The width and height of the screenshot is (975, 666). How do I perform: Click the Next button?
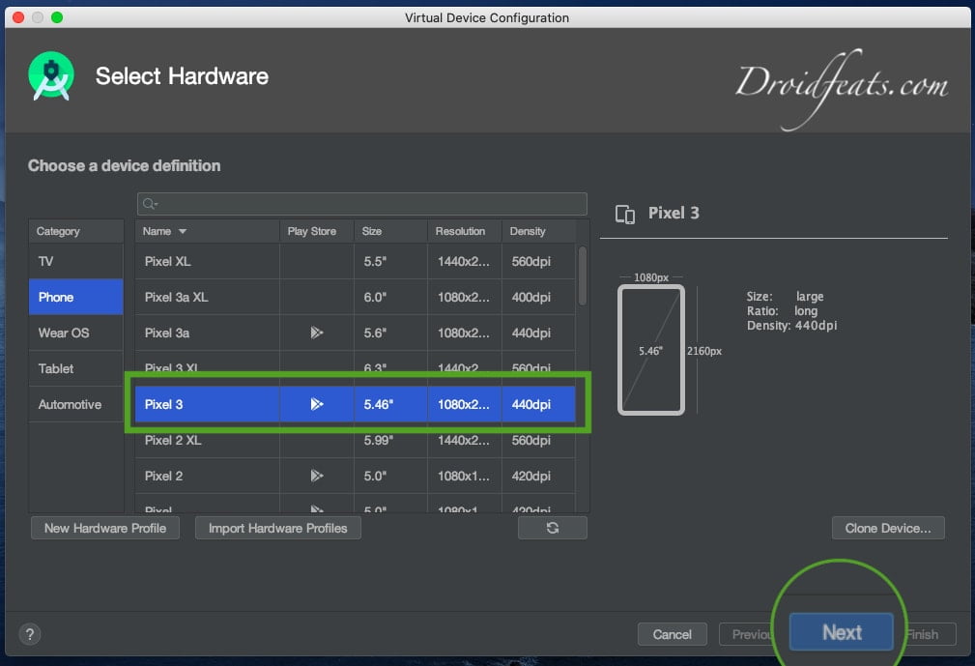841,633
